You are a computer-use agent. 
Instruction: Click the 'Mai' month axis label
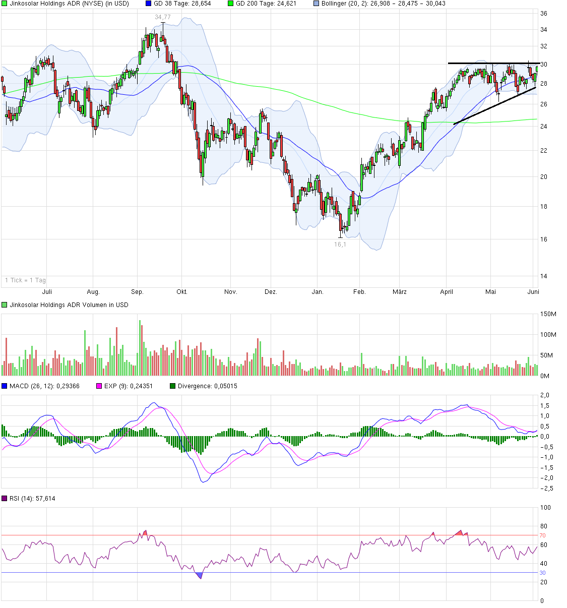(x=490, y=292)
